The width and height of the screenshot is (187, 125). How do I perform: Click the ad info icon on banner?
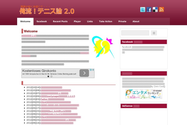pyautogui.click(x=91, y=70)
